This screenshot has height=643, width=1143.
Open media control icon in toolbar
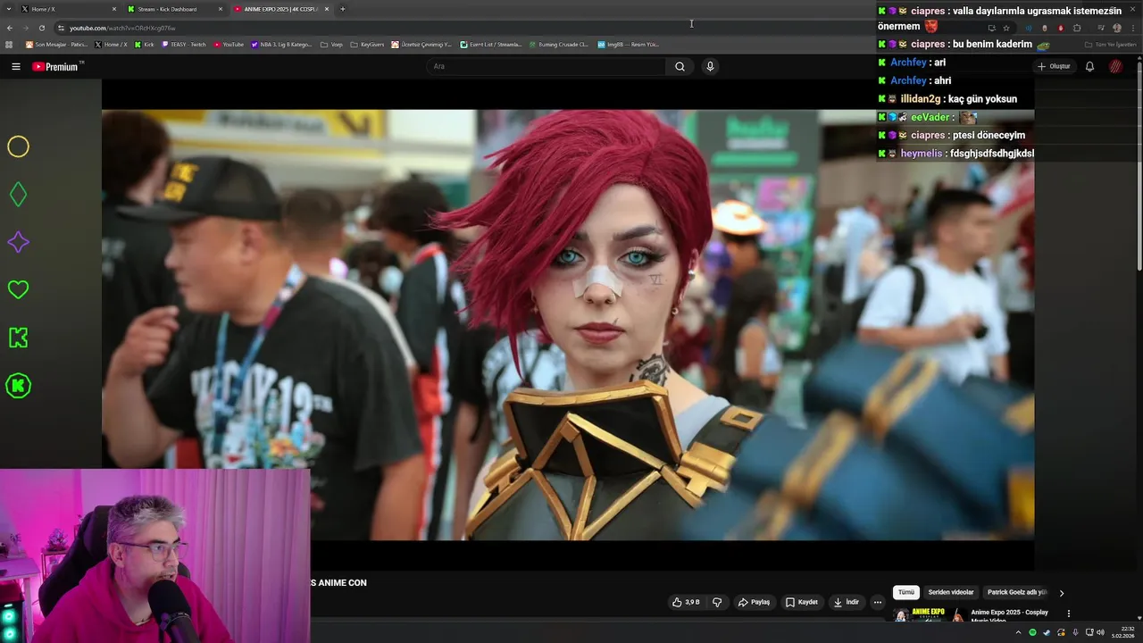click(1101, 28)
